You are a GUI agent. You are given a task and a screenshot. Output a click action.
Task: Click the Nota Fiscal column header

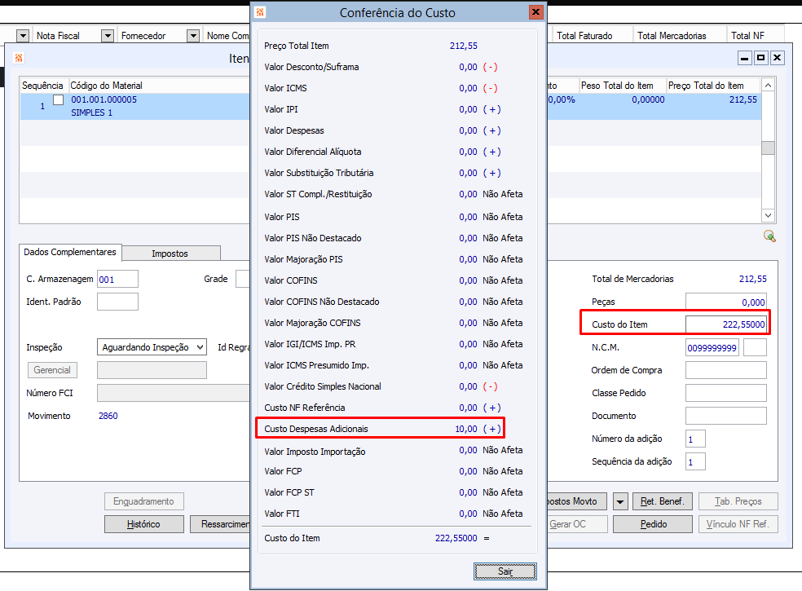pyautogui.click(x=67, y=36)
